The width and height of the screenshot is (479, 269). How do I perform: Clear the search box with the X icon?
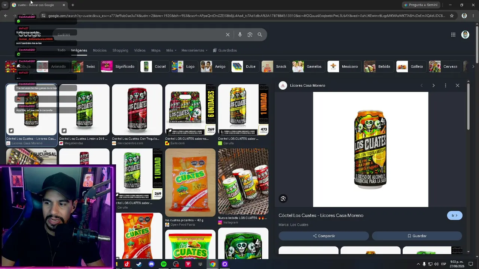228,34
